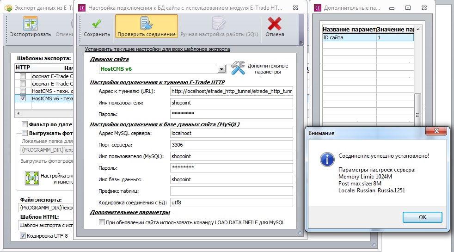
Task: Click the Export data window title icon
Action: click(x=9, y=8)
